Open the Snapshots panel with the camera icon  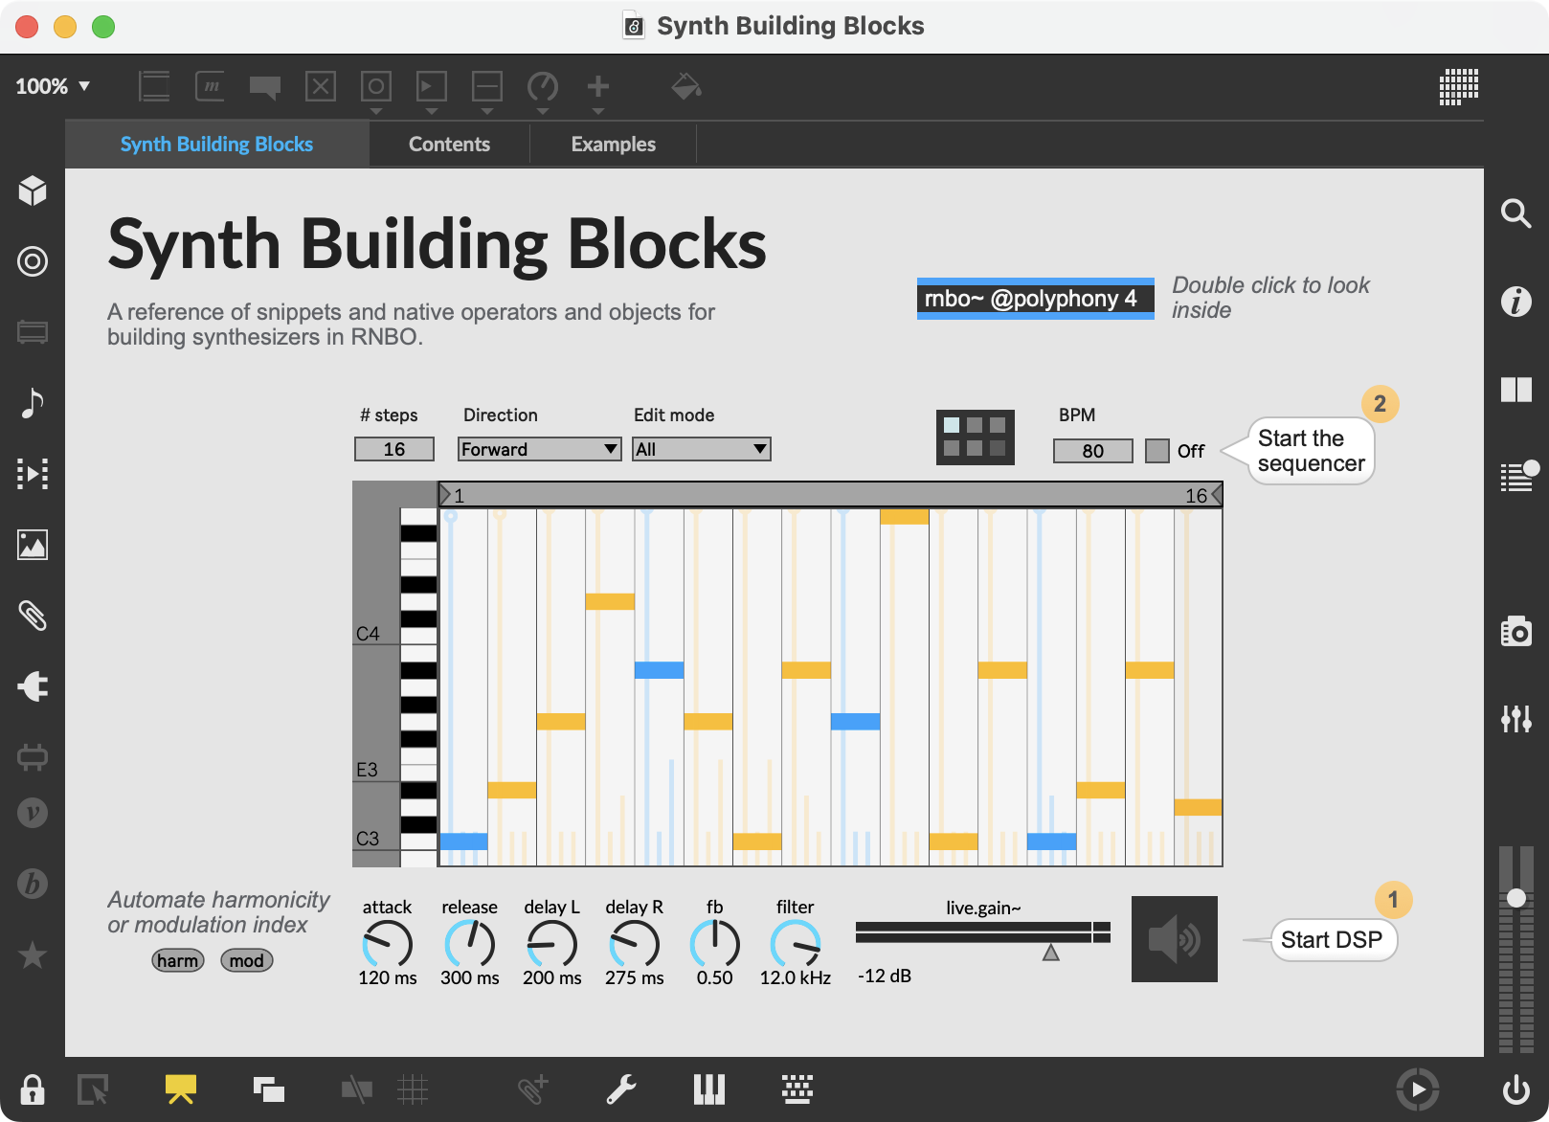coord(1516,632)
